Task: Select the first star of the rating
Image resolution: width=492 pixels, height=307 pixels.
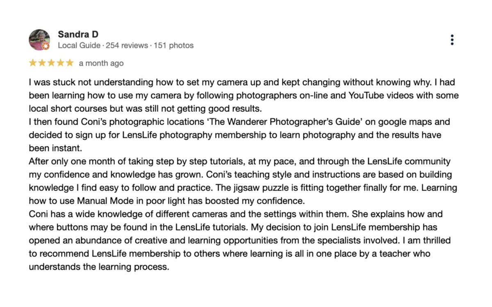Action: [33, 63]
